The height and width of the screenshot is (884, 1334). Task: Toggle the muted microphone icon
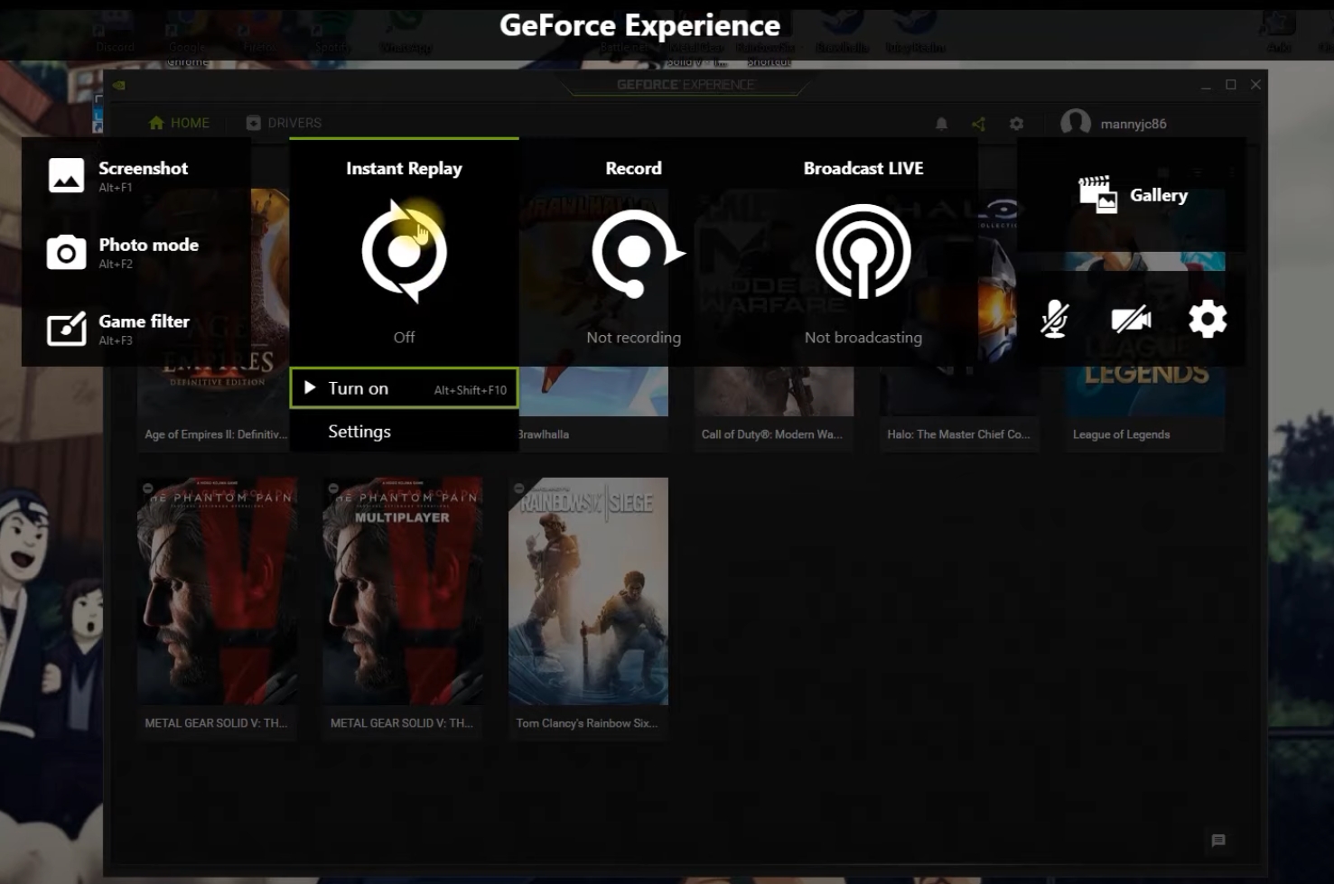(1054, 319)
